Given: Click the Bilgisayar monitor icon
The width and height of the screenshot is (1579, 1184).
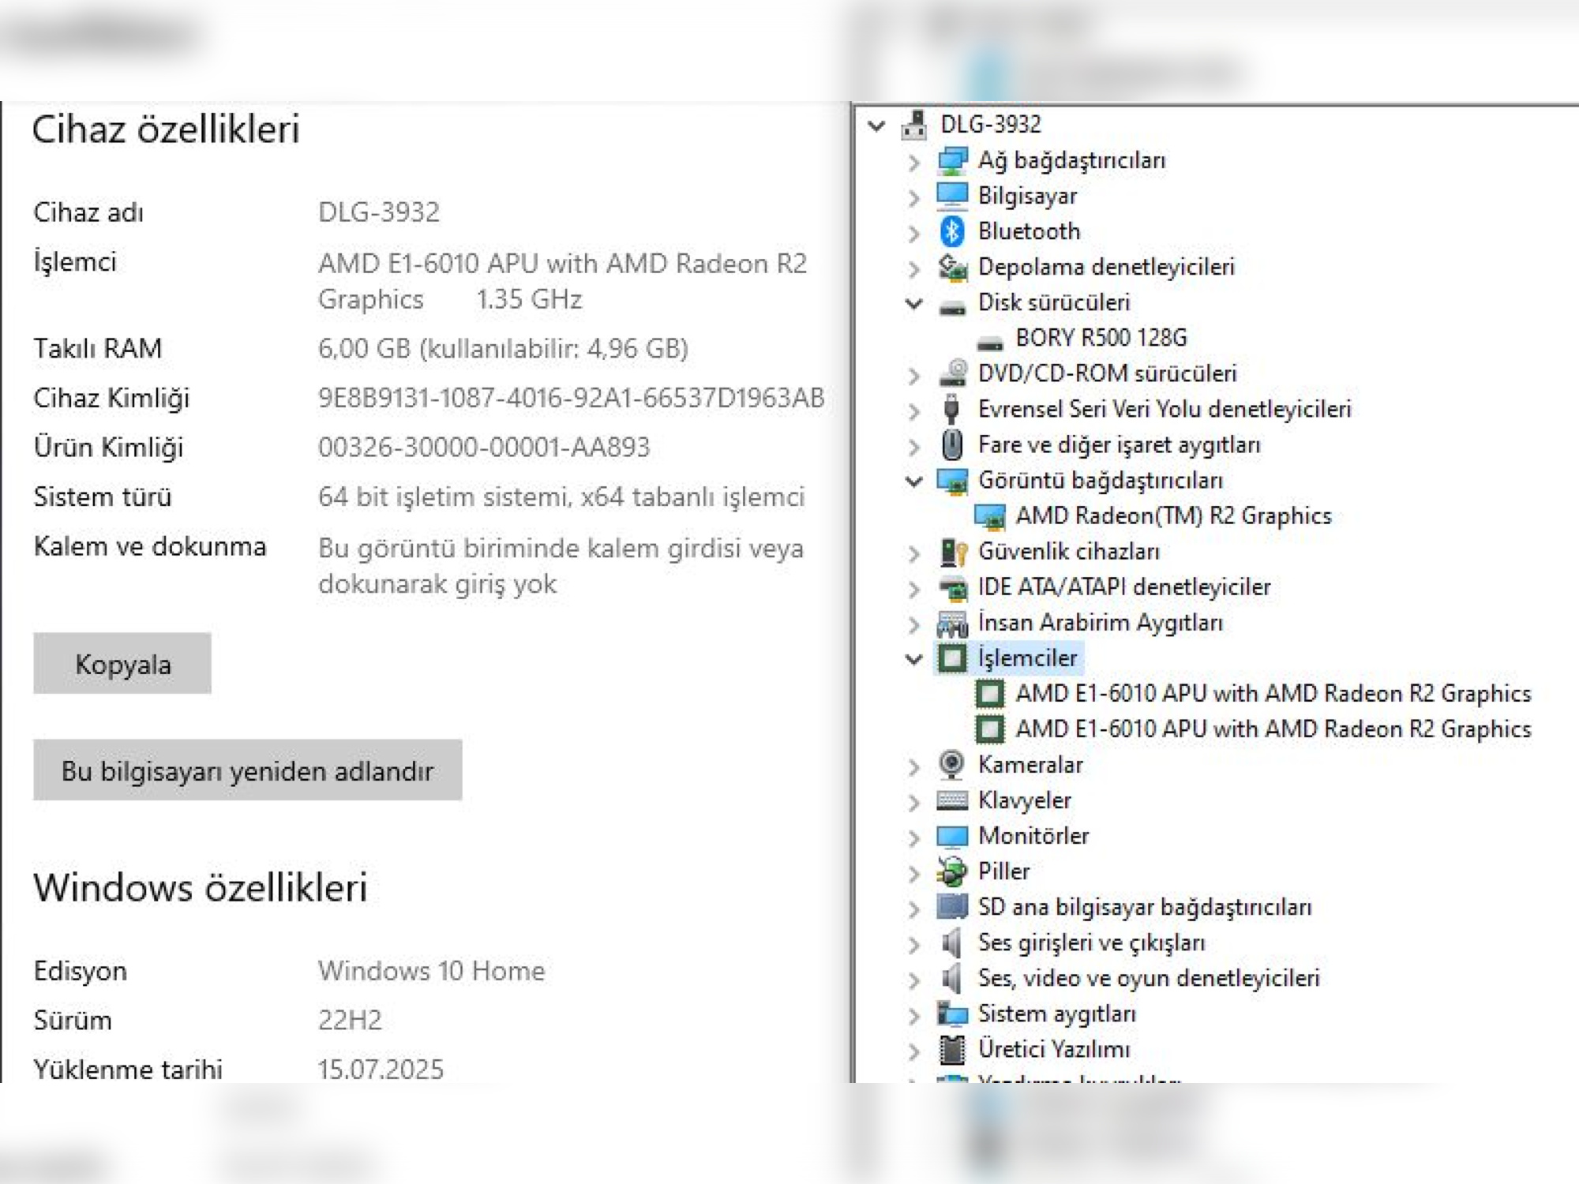Looking at the screenshot, I should click(952, 196).
